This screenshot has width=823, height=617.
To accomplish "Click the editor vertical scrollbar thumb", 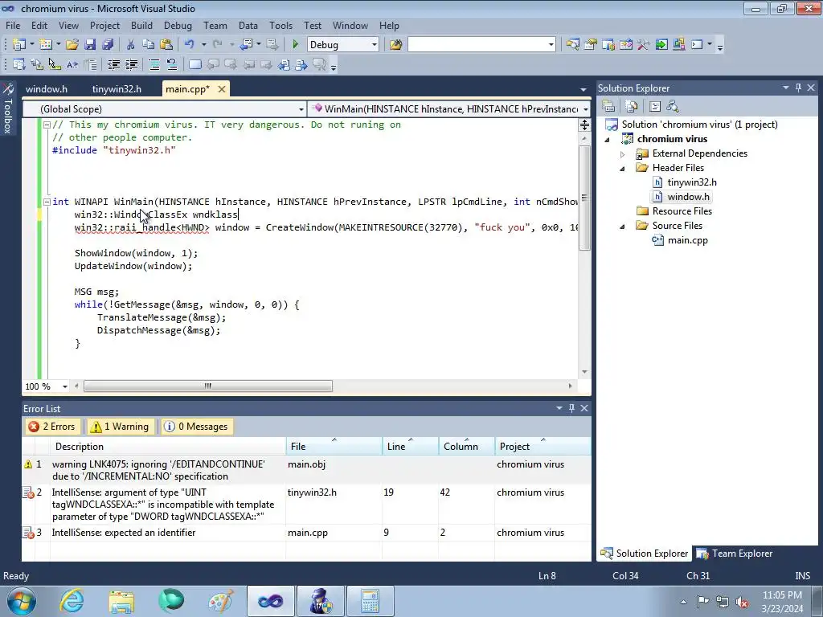I will click(x=584, y=198).
